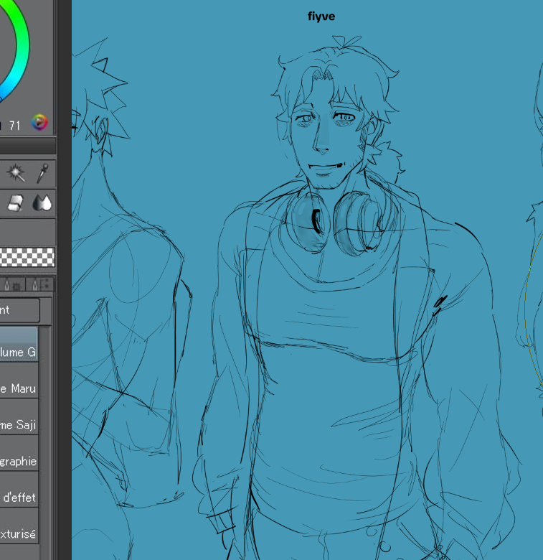Select the sub tool ending 'Saji'
543x560 pixels.
click(19, 417)
